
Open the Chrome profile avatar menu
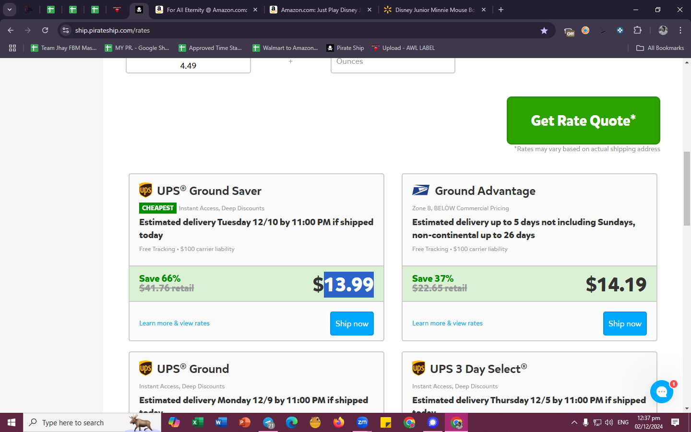point(663,30)
